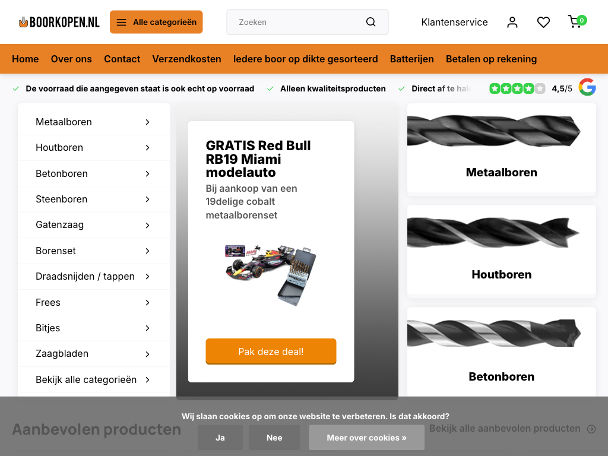
Task: Click the search magnifier icon
Action: tap(370, 22)
